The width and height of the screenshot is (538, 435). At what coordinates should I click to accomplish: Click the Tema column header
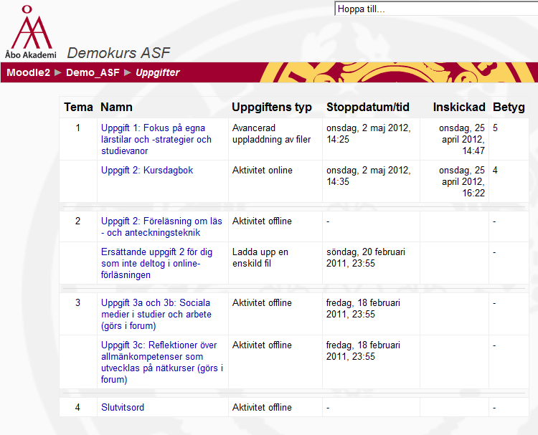pos(78,107)
